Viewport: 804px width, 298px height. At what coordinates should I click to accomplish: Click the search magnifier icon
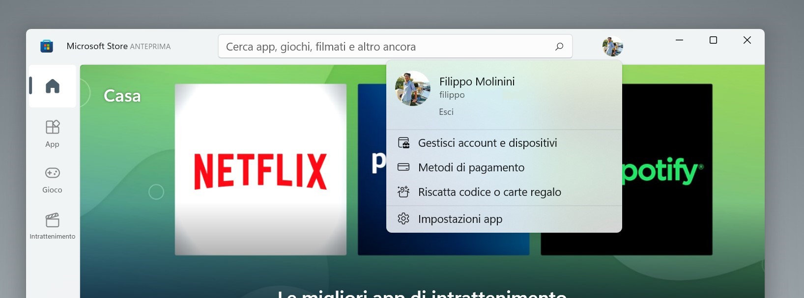[x=559, y=47]
